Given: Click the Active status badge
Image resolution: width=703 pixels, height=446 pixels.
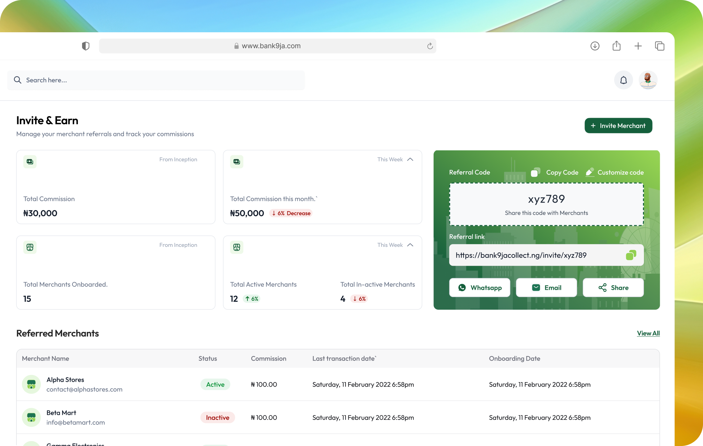Looking at the screenshot, I should (215, 385).
